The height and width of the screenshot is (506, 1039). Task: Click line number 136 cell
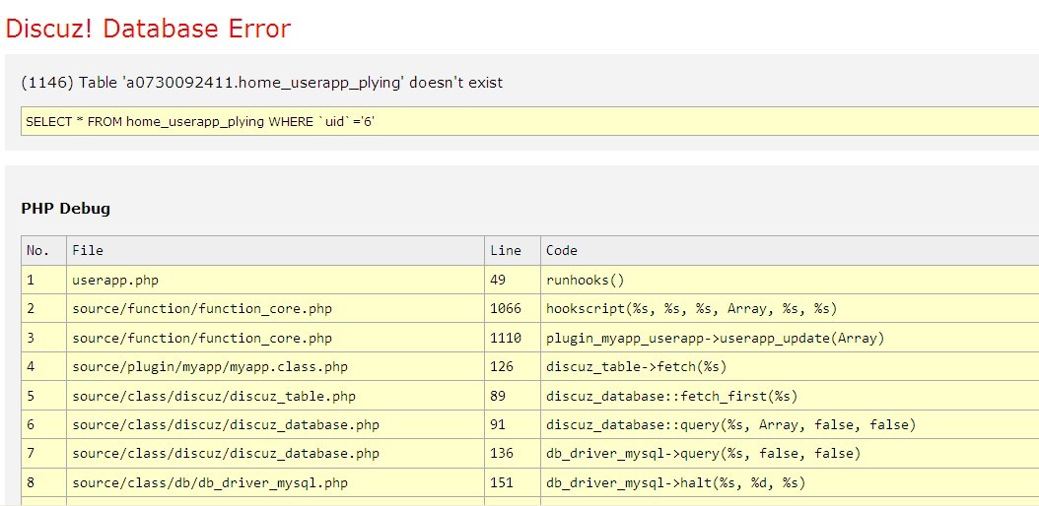513,454
